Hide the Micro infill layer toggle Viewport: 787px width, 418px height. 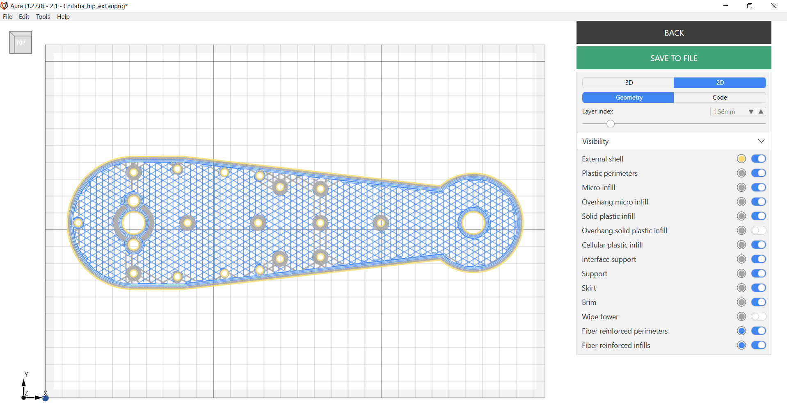759,188
